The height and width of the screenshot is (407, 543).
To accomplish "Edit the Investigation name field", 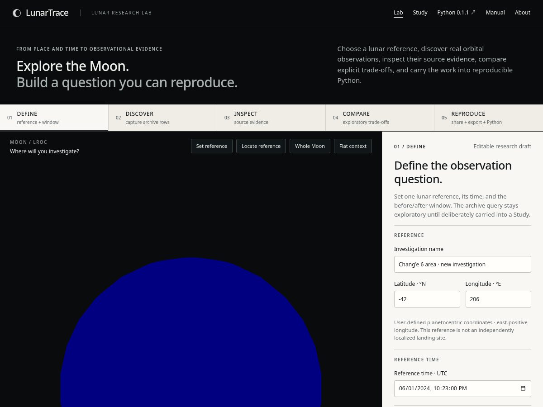I will [x=462, y=264].
